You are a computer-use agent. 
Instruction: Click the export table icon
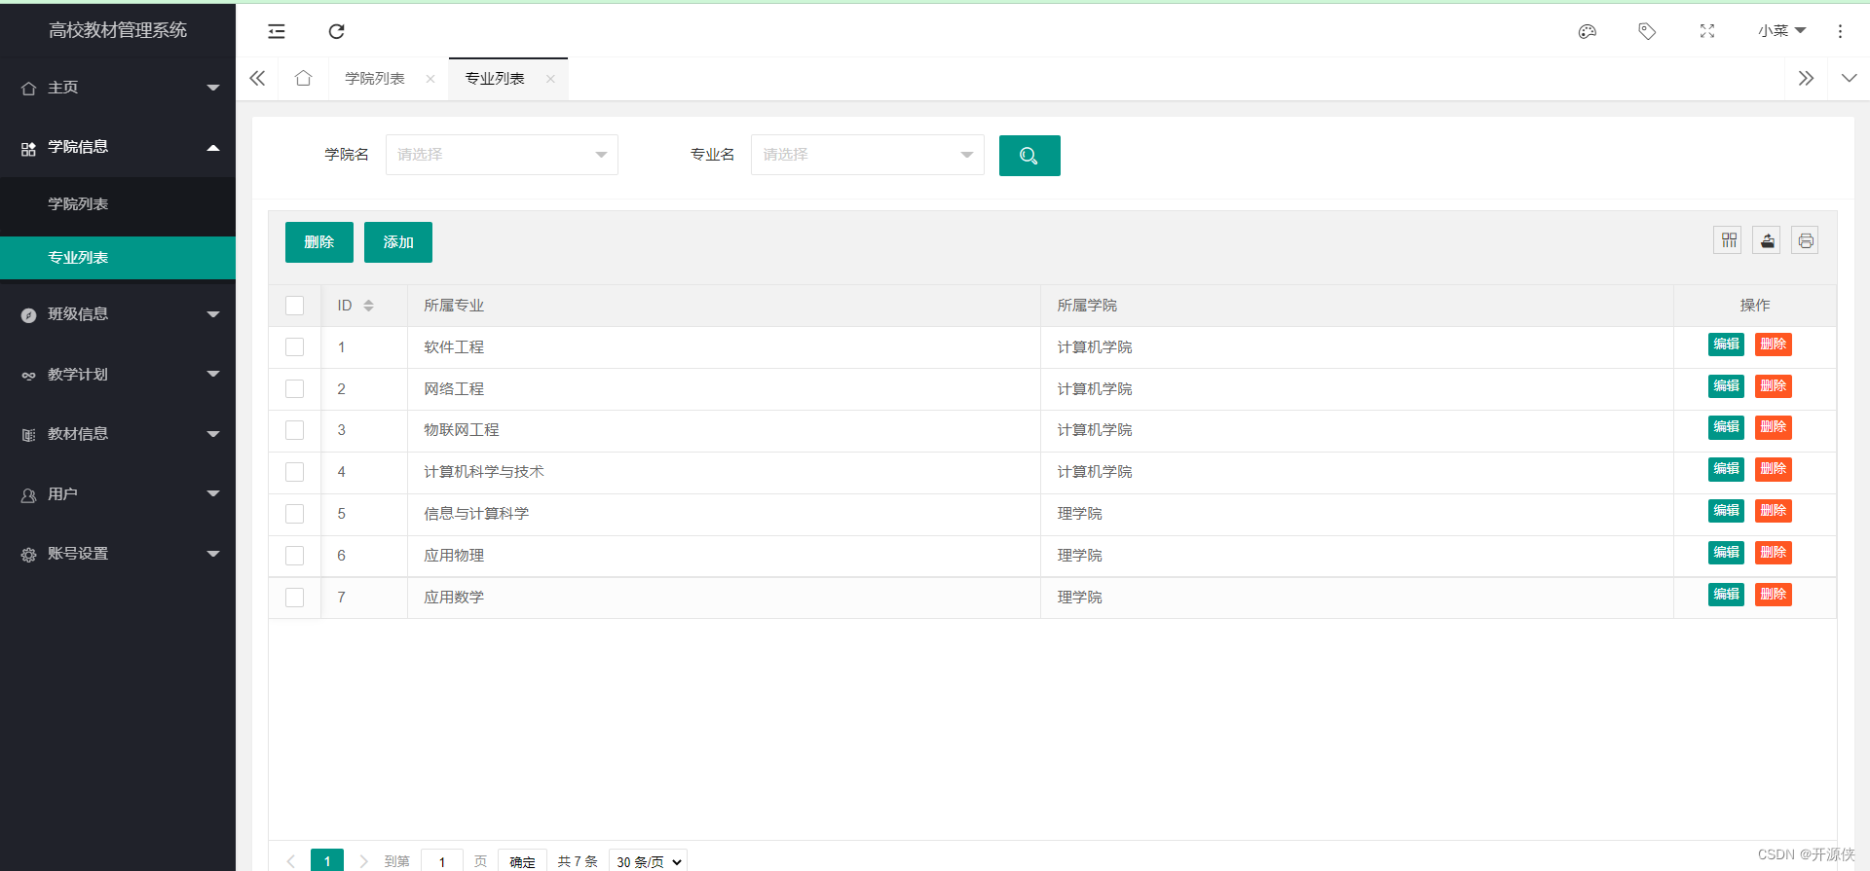tap(1767, 240)
